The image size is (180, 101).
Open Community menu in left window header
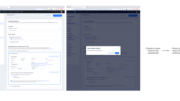(17, 12)
